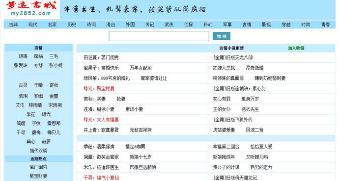Open the novel 又听蝉儿鸣
The image size is (339, 181).
pos(257,157)
